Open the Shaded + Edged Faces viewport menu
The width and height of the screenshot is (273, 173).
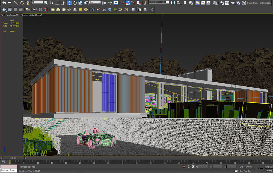coord(31,15)
